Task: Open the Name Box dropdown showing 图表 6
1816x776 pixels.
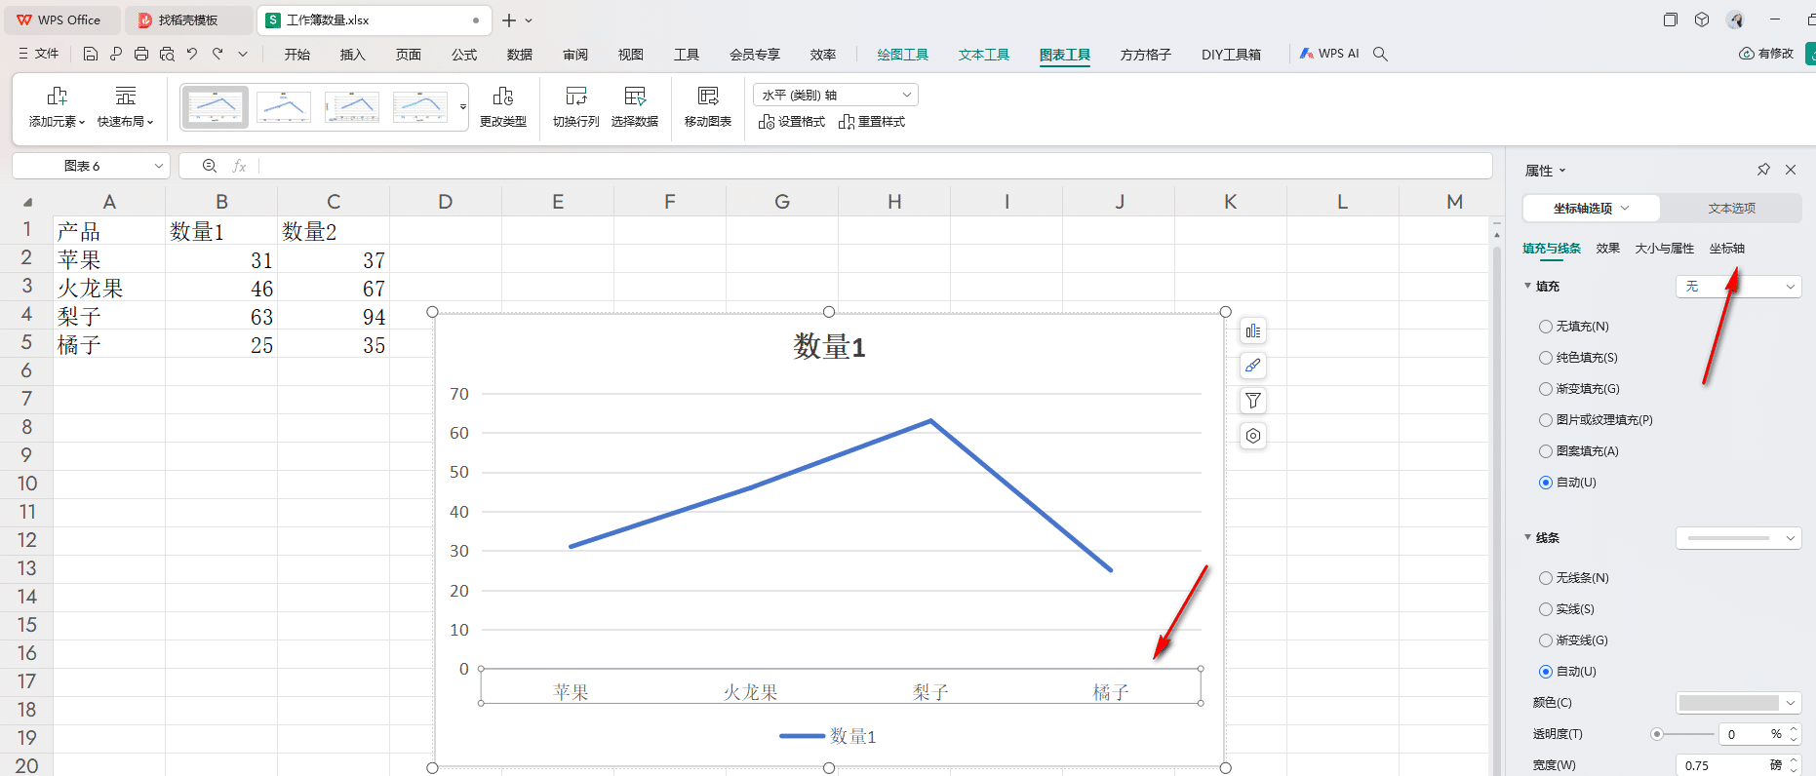Action: [x=159, y=167]
